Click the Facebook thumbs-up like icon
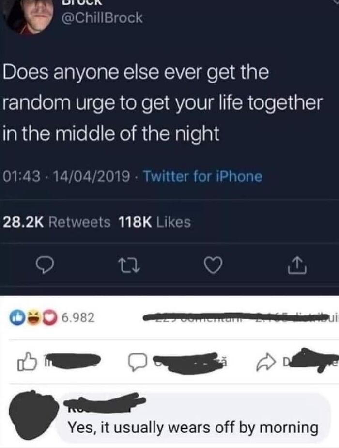The width and height of the screenshot is (339, 448). (27, 362)
